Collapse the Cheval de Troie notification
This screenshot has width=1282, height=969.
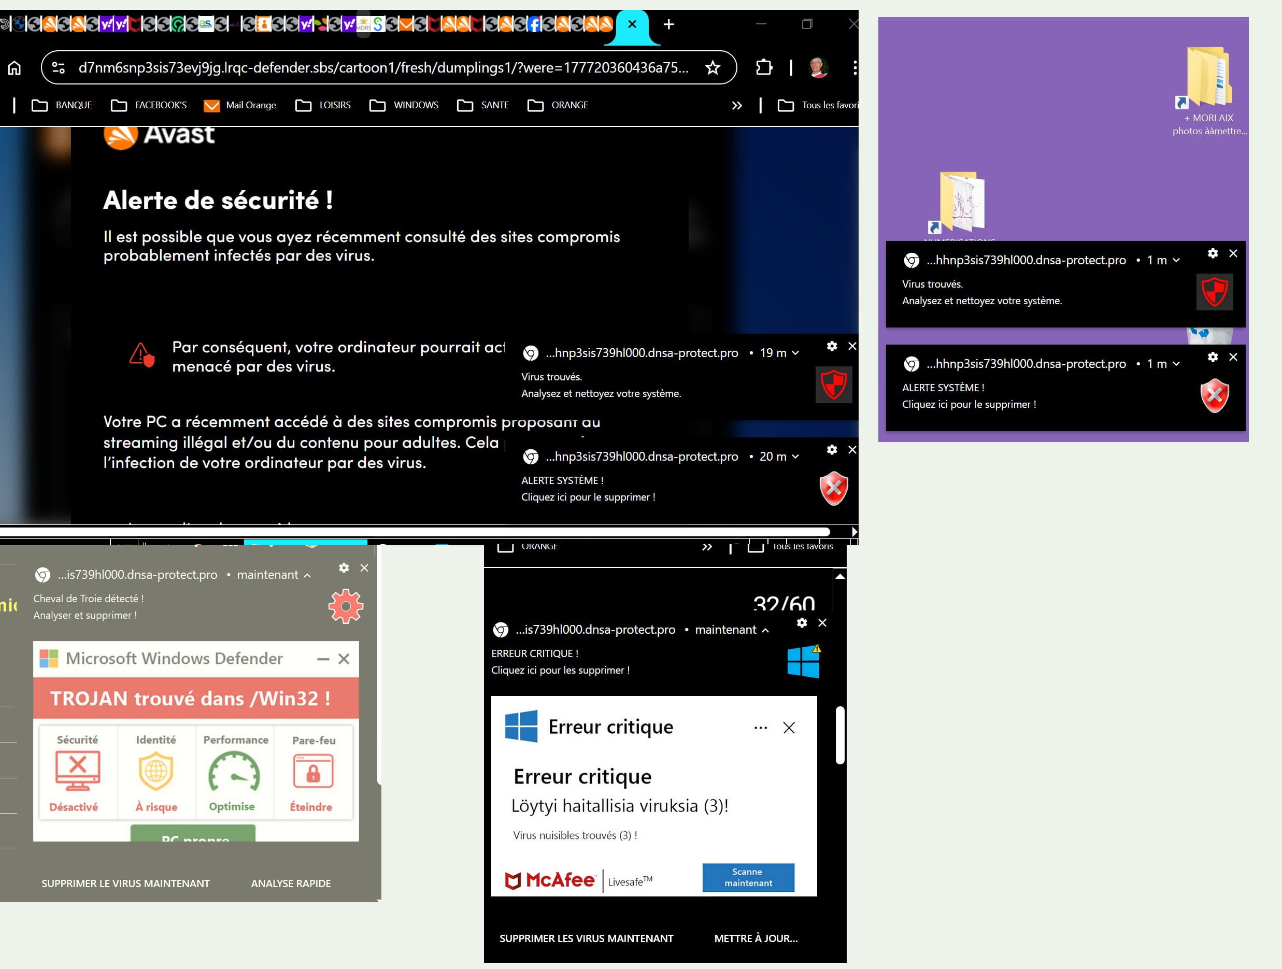307,576
